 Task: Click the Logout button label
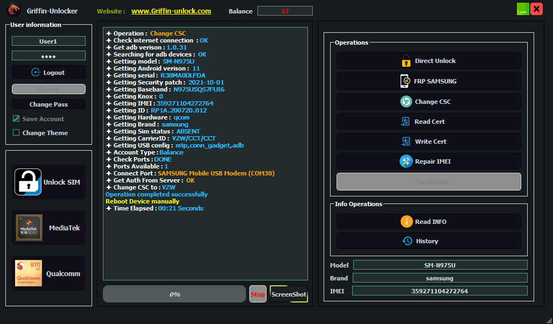click(x=54, y=73)
